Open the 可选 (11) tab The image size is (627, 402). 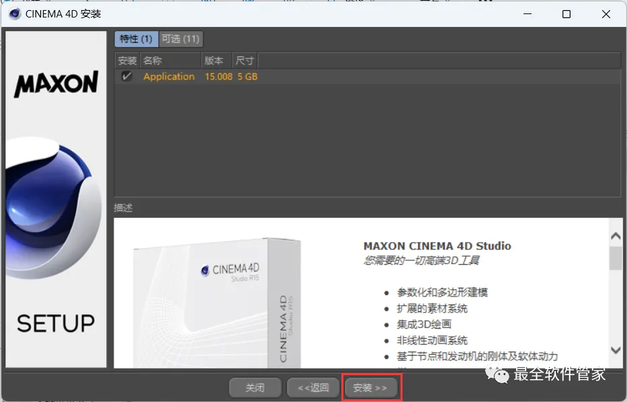(181, 39)
